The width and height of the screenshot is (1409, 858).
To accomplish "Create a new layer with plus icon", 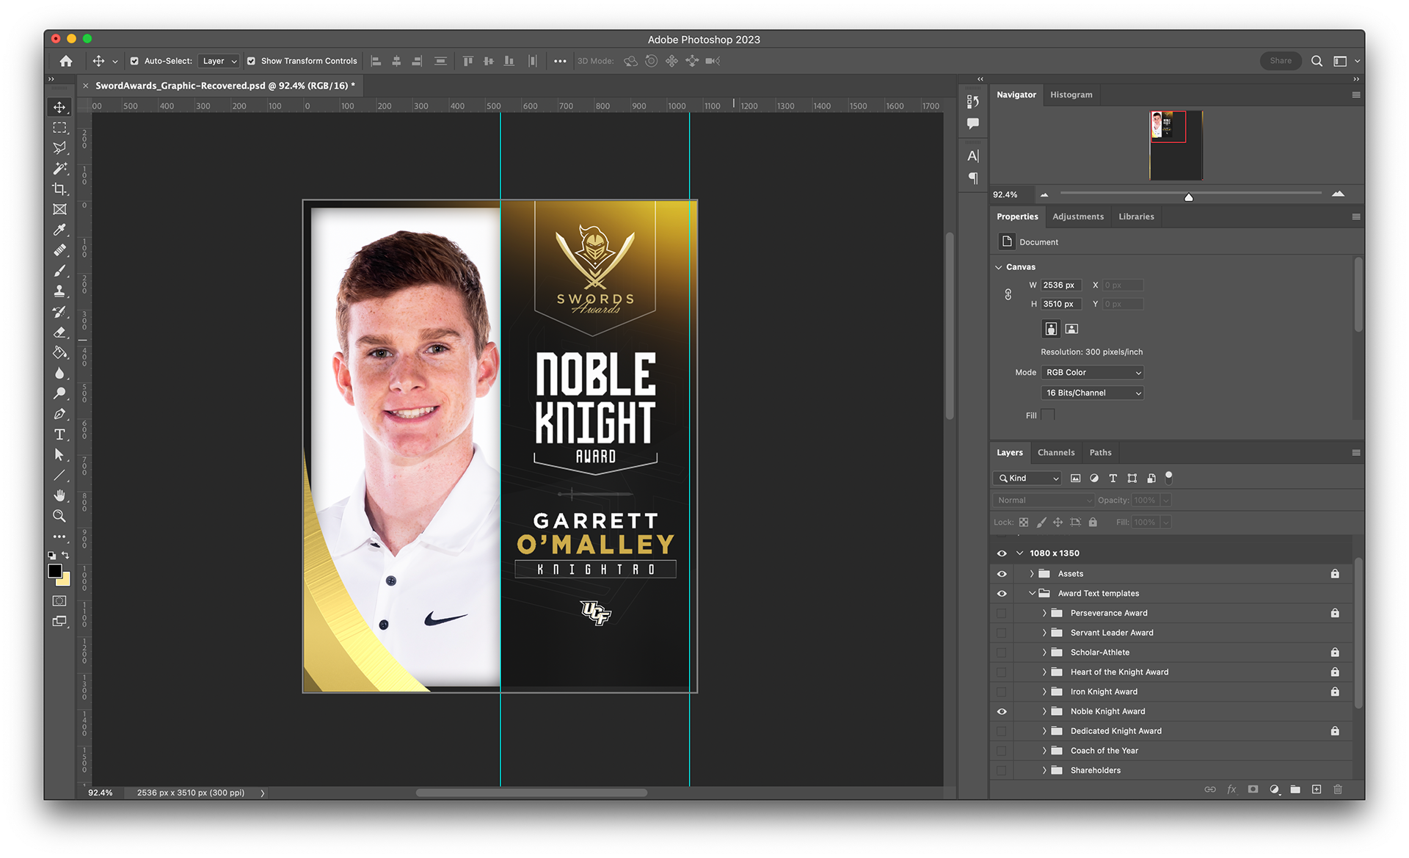I will 1317,790.
